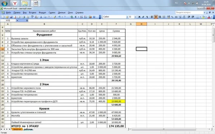Select the yellow cell 15 000,00
The height and width of the screenshot is (134, 215).
(116, 101)
